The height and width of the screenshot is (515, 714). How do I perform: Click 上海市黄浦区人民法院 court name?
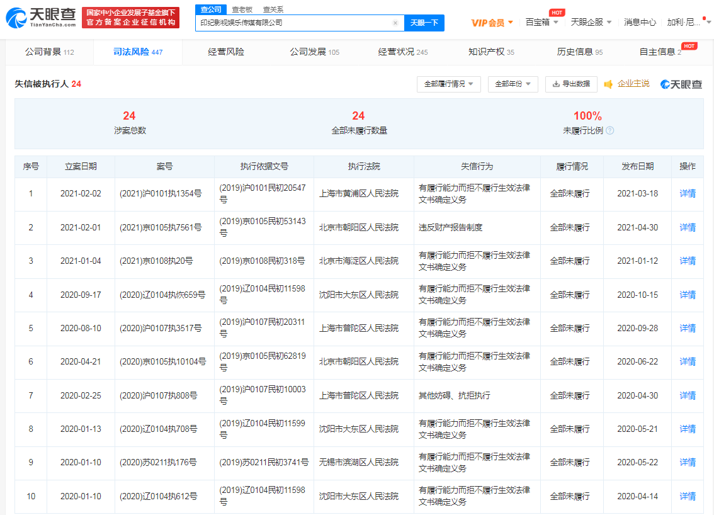(x=358, y=195)
